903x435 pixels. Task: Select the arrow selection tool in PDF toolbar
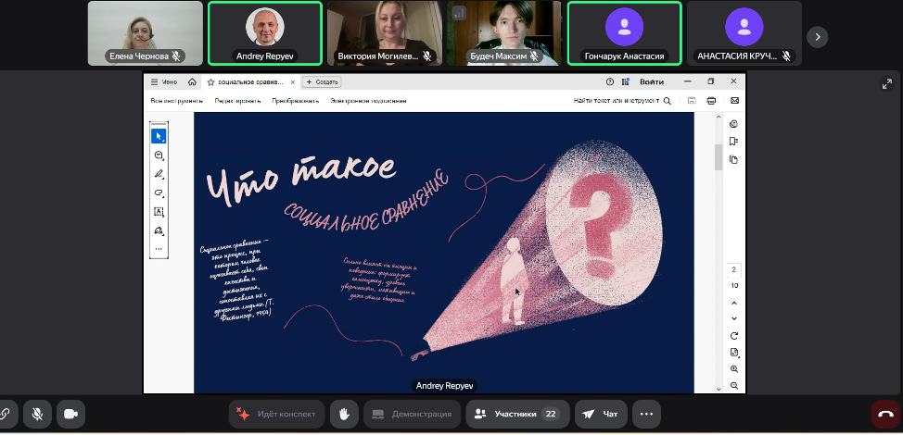click(x=159, y=136)
